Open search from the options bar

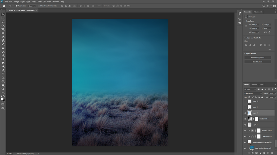263,6
